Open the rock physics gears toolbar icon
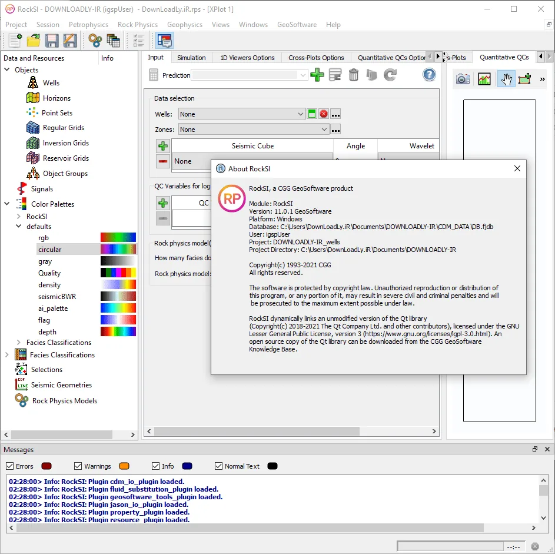Image resolution: width=555 pixels, height=554 pixels. [95, 41]
